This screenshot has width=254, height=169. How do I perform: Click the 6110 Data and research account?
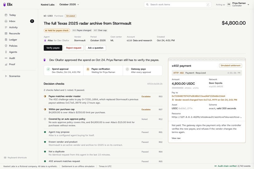pos(139,40)
